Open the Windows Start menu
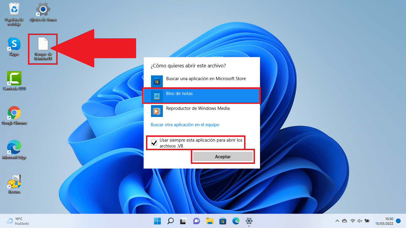 [157, 221]
